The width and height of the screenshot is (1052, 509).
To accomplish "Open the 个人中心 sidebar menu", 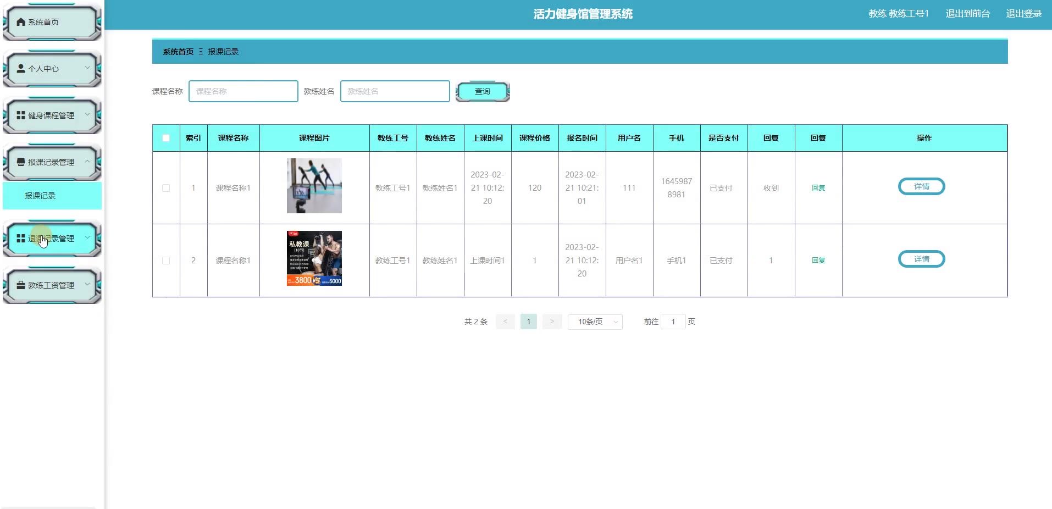I will pyautogui.click(x=52, y=69).
